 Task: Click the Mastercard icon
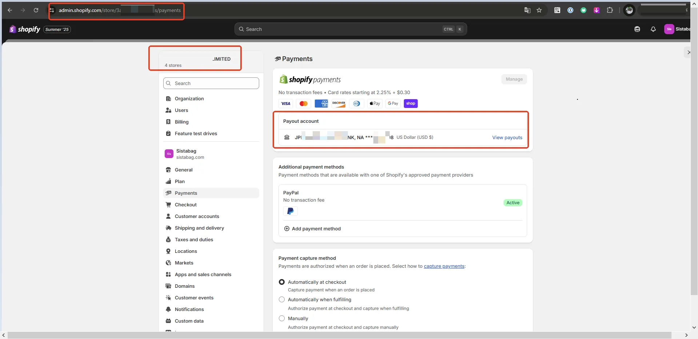pos(304,104)
